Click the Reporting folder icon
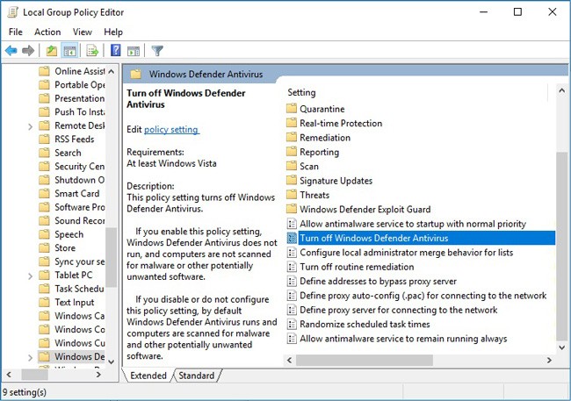Viewport: 571px width, 401px height. point(292,152)
